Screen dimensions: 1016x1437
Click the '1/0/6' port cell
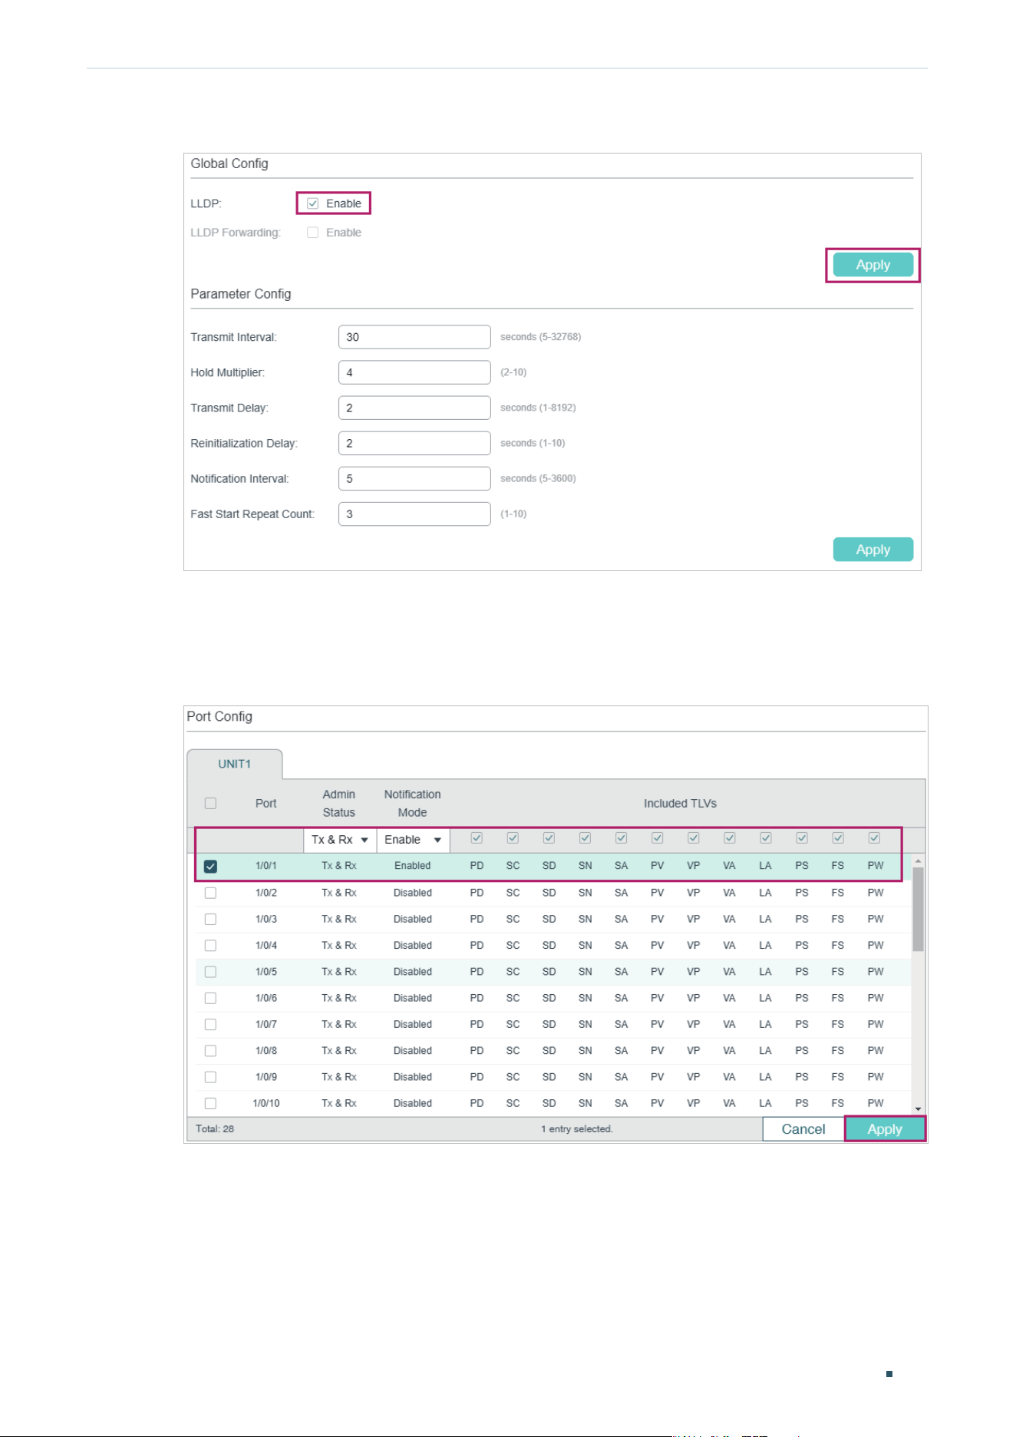tap(266, 998)
